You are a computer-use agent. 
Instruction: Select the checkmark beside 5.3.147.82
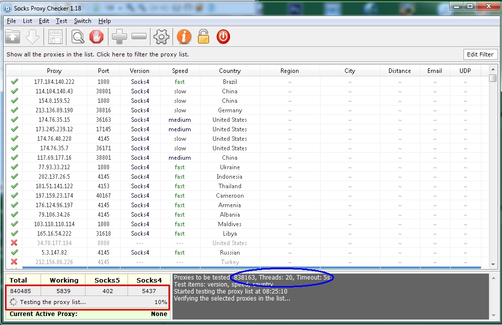(x=14, y=253)
